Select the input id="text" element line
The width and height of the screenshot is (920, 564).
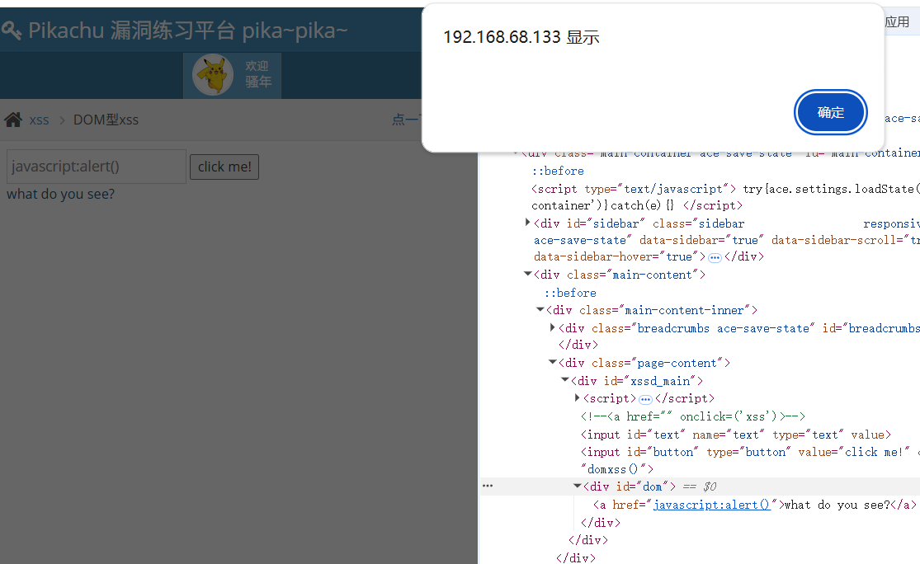tap(735, 435)
